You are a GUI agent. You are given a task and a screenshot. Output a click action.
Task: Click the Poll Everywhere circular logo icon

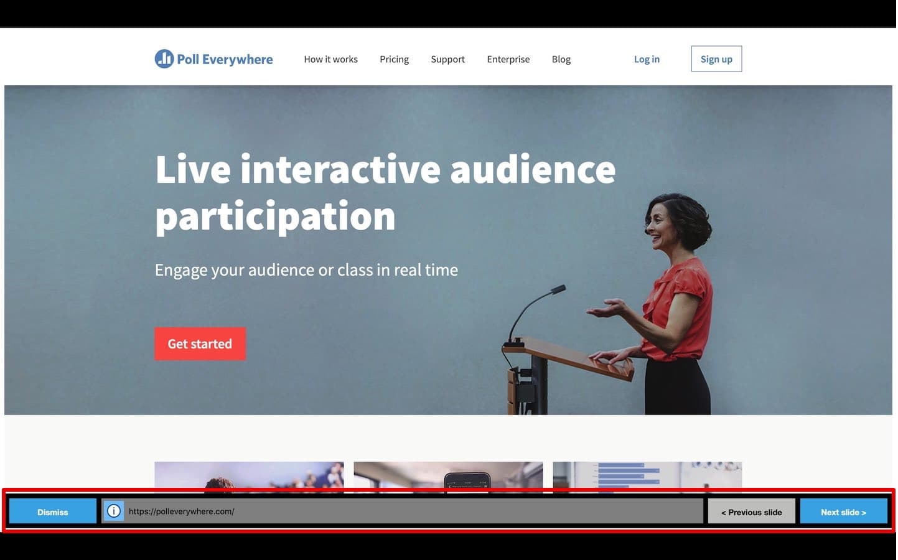click(164, 59)
